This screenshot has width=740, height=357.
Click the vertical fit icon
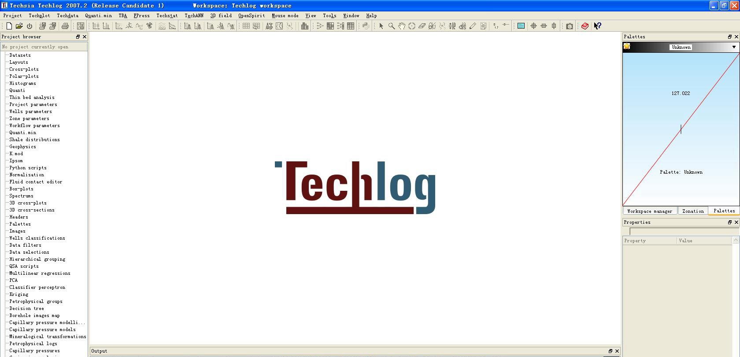[554, 26]
